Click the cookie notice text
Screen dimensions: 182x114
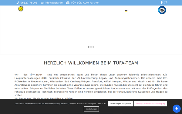(x=61, y=104)
